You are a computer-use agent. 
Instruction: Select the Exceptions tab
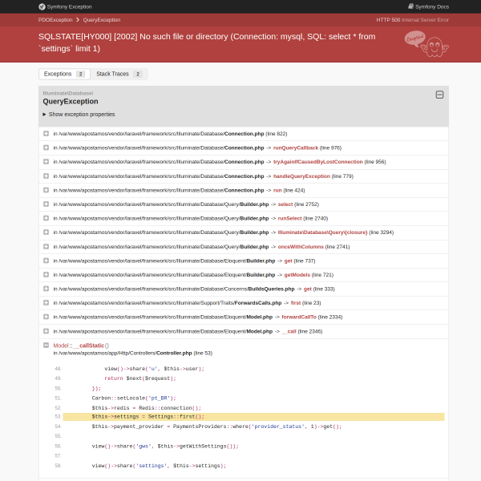coord(64,74)
